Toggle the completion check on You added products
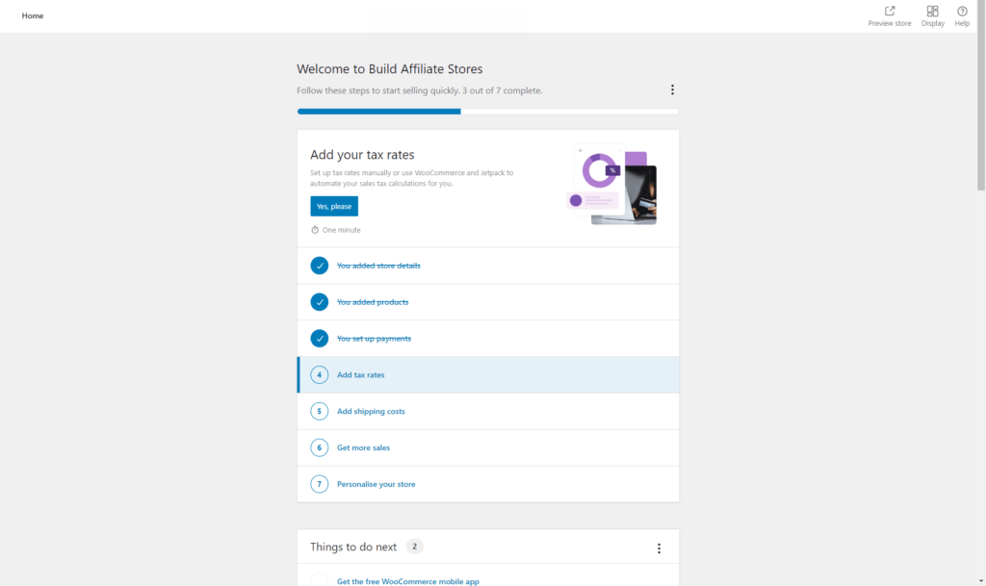This screenshot has height=586, width=986. (x=319, y=301)
